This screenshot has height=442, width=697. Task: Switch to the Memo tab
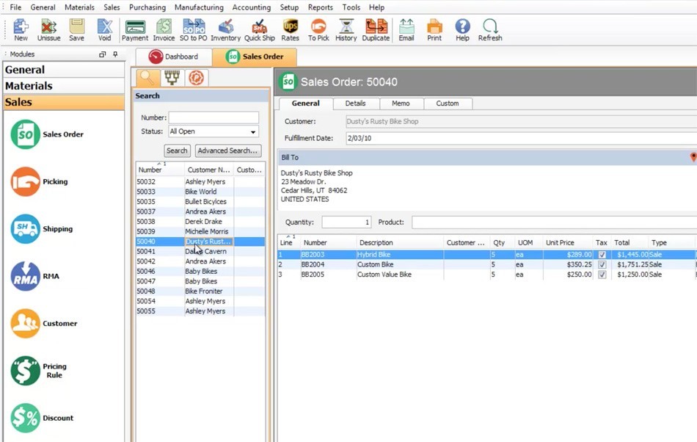pos(401,104)
